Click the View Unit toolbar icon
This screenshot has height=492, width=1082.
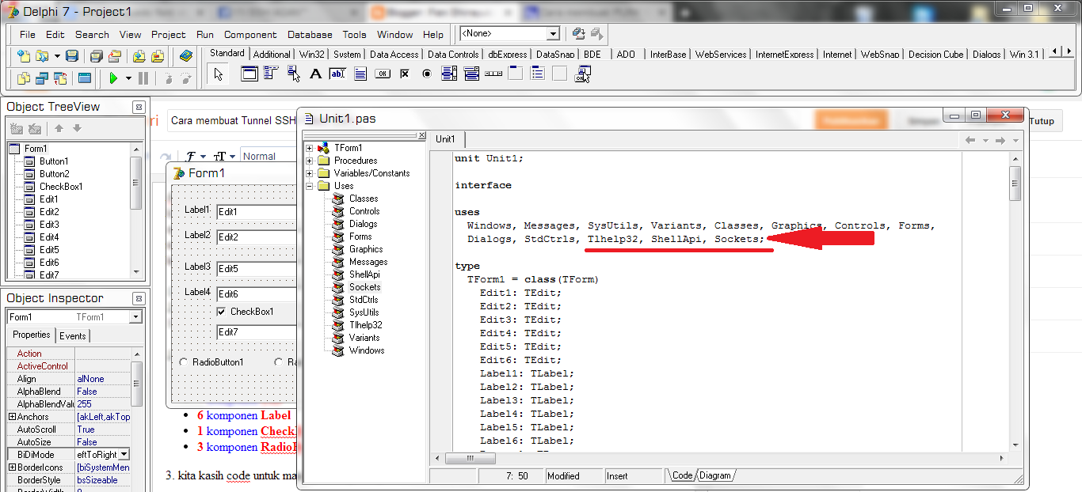click(23, 78)
